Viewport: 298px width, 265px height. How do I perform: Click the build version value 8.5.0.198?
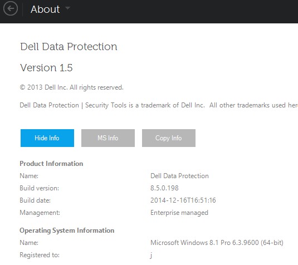click(x=164, y=188)
